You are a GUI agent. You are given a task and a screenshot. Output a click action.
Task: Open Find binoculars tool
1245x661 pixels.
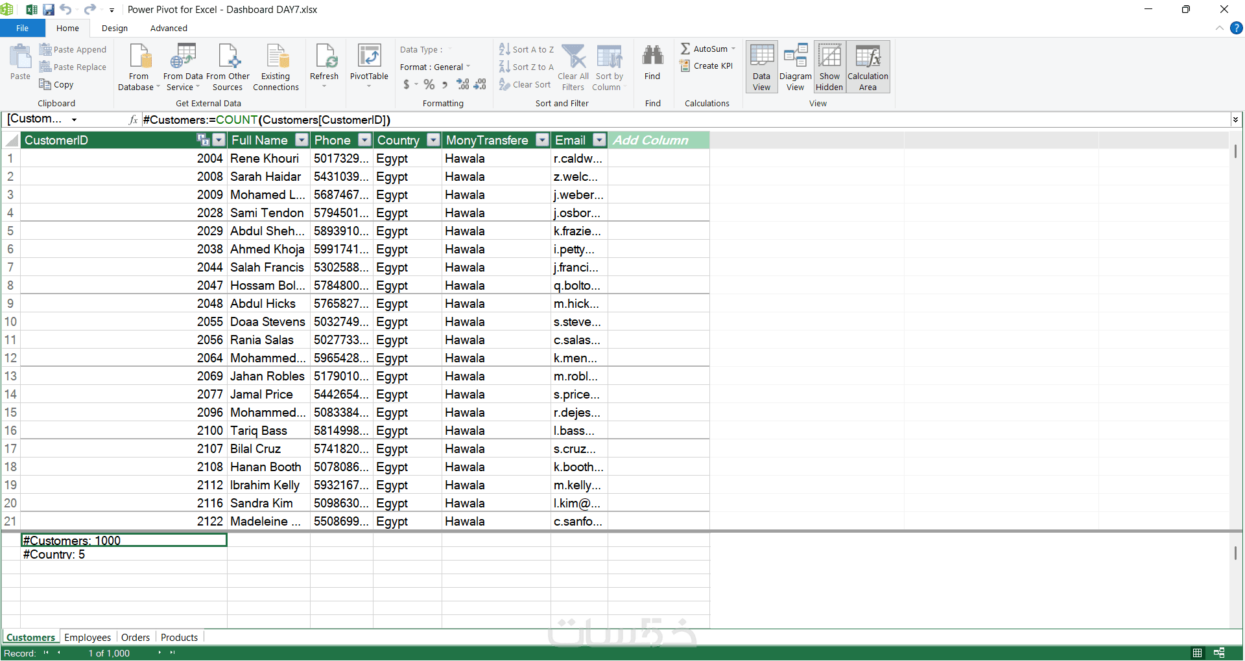pos(652,62)
